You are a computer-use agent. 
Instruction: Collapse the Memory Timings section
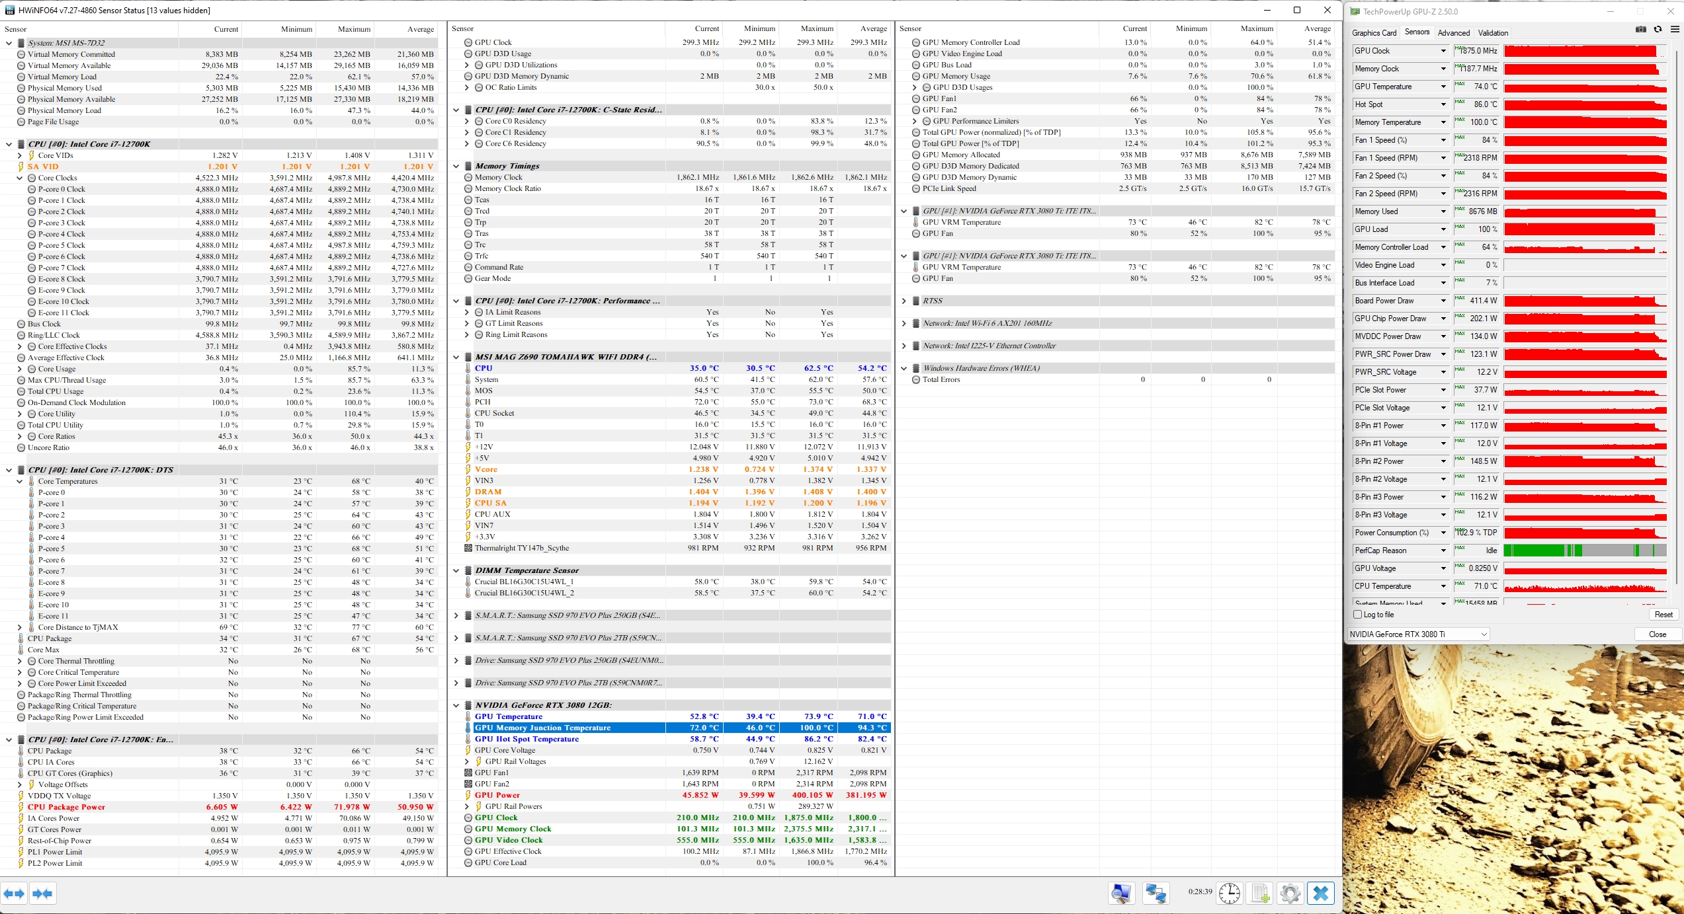click(456, 166)
